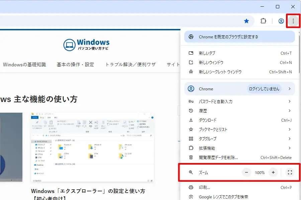
Task: Decrease zoom with the minus control
Action: (246, 172)
